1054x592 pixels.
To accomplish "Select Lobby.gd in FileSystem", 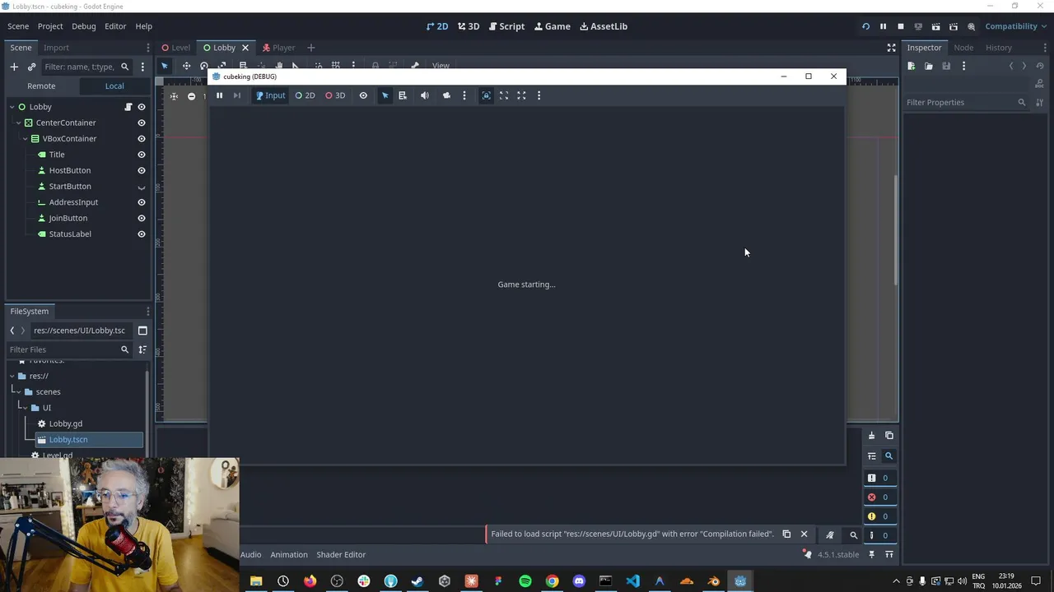I will pyautogui.click(x=66, y=423).
